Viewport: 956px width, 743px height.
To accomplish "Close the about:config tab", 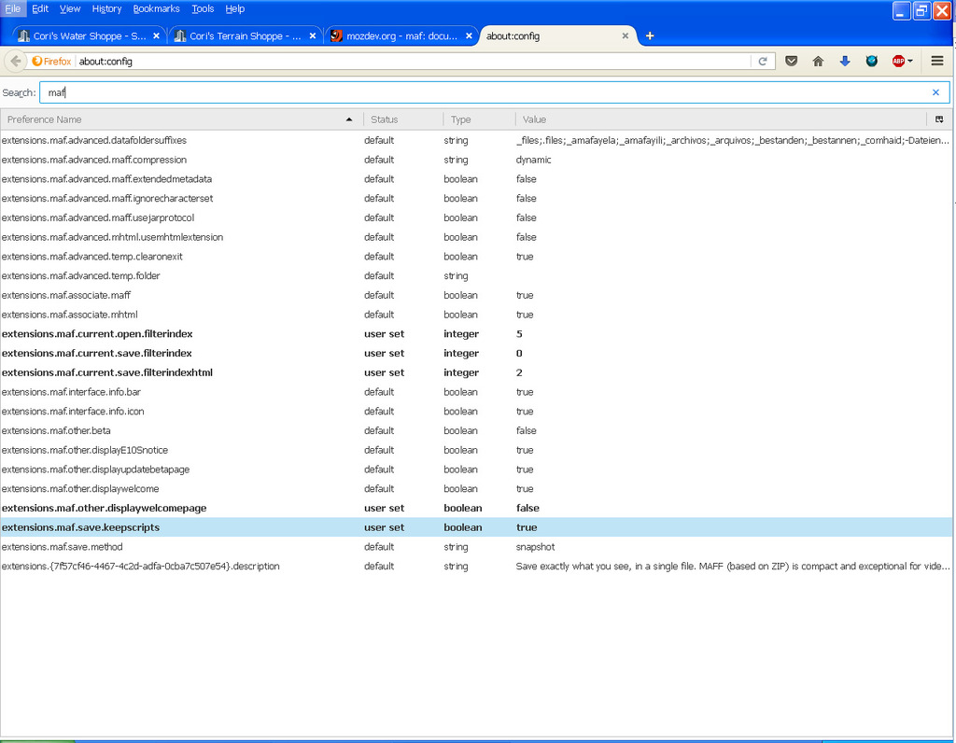I will coord(625,36).
